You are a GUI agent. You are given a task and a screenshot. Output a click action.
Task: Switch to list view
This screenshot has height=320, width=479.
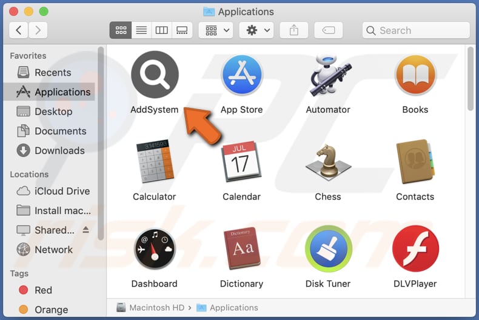141,30
